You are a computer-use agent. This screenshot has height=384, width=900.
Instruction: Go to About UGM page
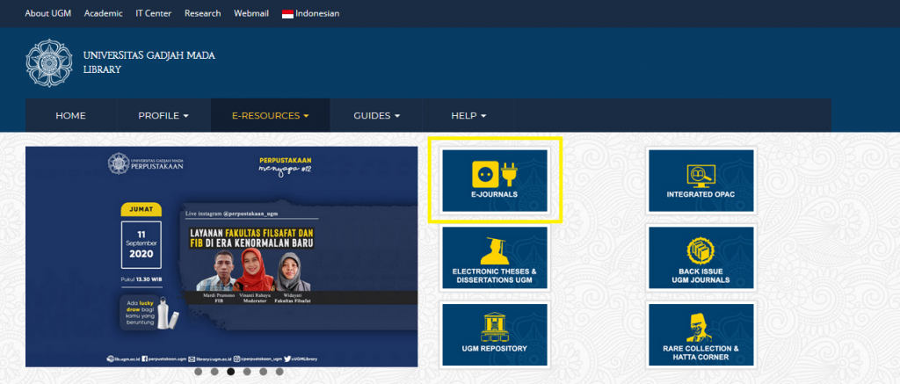[48, 13]
